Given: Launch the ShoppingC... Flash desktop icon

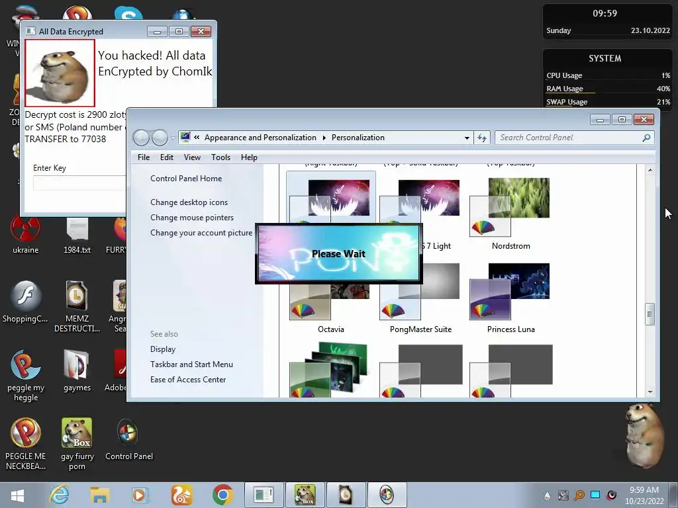Looking at the screenshot, I should [x=25, y=302].
